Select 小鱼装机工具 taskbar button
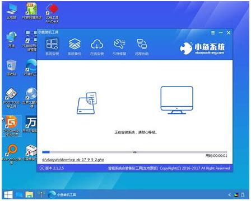This screenshot has width=251, height=201. [x=62, y=195]
